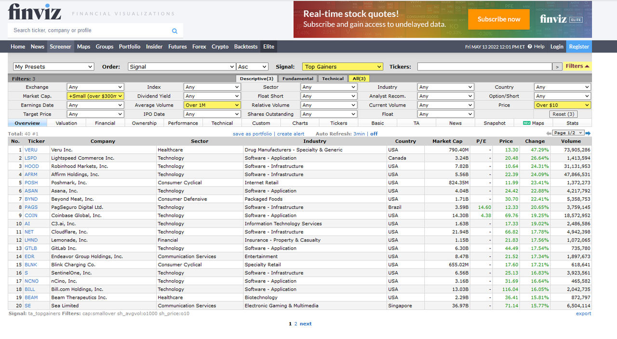This screenshot has height=339, width=617.
Task: Sort by Ticker column header
Action: pyautogui.click(x=36, y=141)
